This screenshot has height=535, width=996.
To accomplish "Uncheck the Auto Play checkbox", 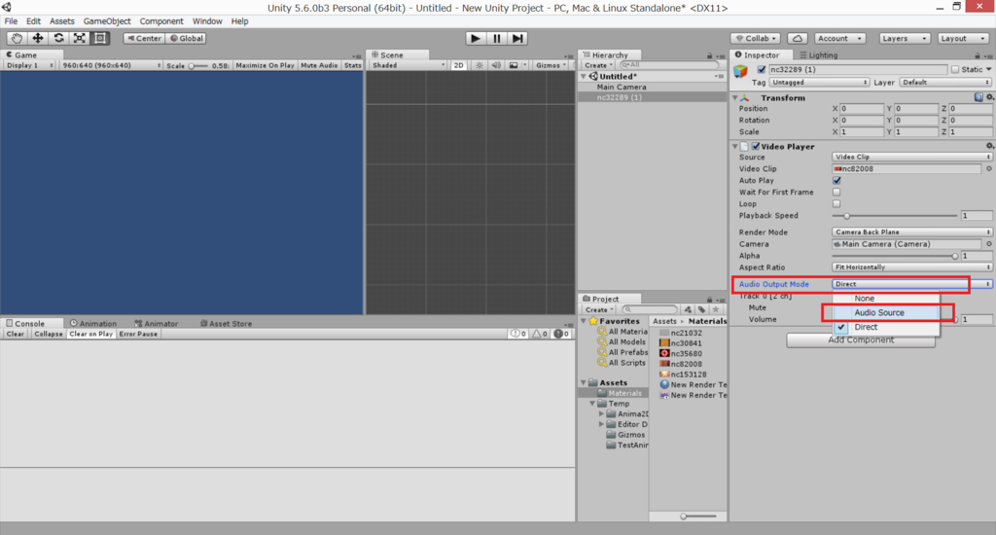I will coord(836,181).
